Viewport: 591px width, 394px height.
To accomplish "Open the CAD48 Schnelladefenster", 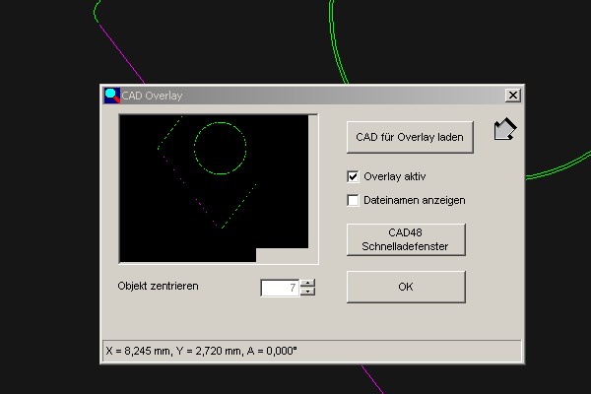I will click(406, 239).
